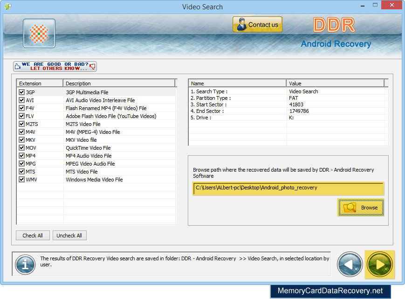The width and height of the screenshot is (405, 299).
Task: Click the '4. End Sector :' row name
Action: tap(207, 111)
